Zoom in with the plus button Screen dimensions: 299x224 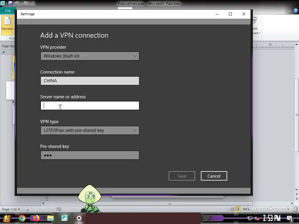(x=288, y=209)
